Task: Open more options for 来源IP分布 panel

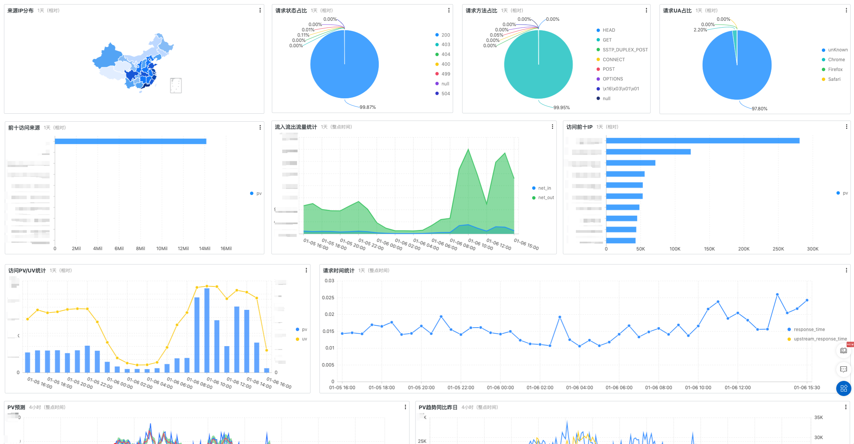Action: point(260,11)
